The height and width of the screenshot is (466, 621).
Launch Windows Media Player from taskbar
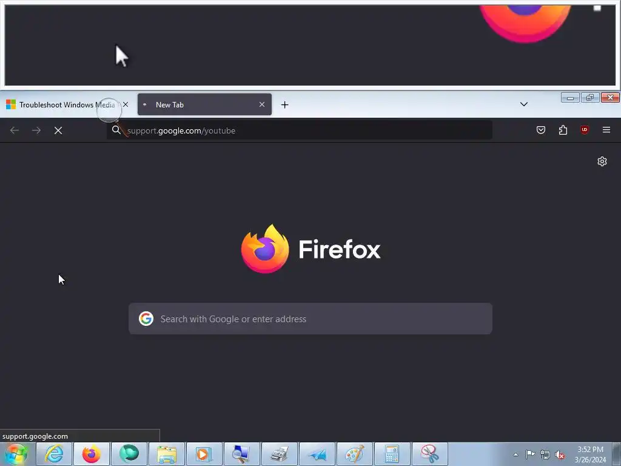click(x=204, y=454)
